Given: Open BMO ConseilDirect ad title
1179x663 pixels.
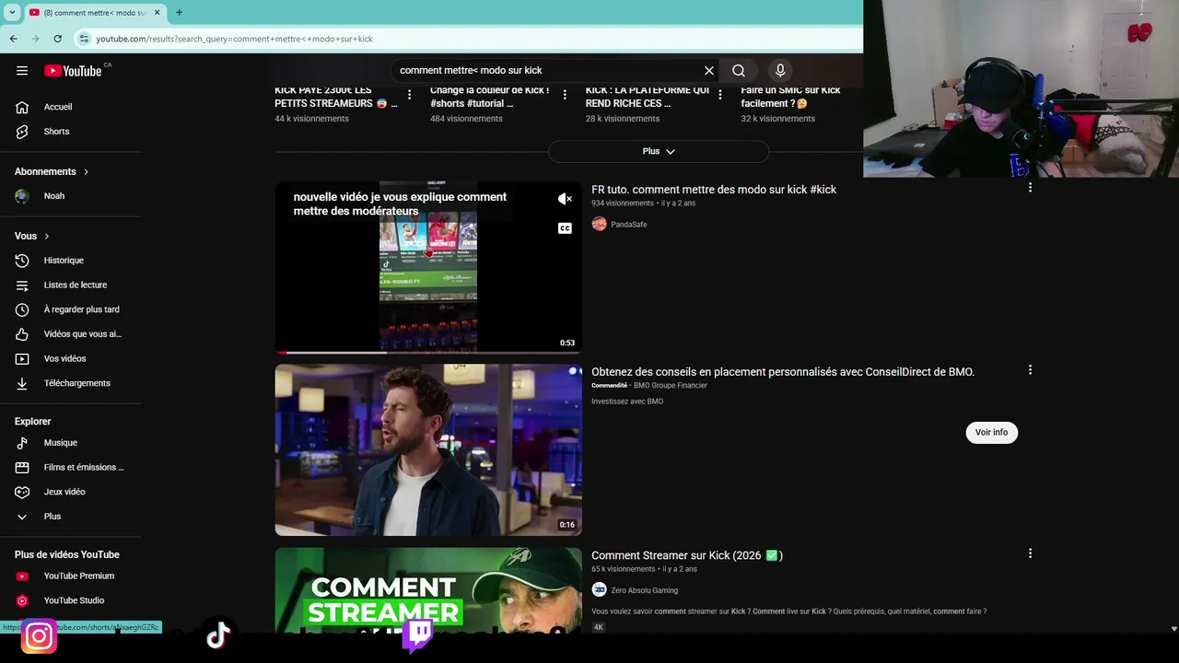Looking at the screenshot, I should click(x=783, y=372).
